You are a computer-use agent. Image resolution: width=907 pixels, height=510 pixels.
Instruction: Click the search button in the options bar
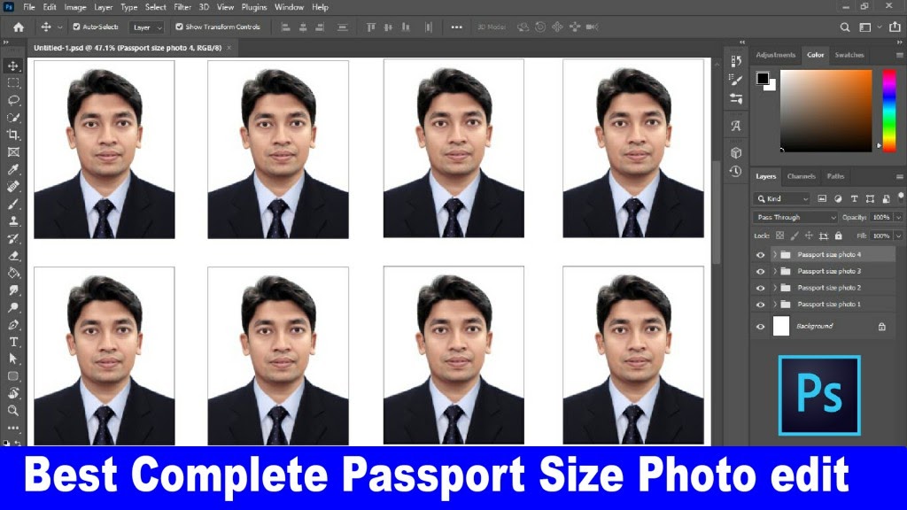coord(844,27)
